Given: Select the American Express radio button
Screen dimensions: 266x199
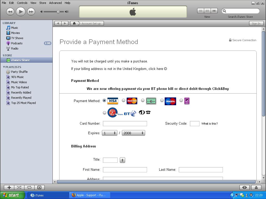Looking at the screenshot, I should tap(143, 100).
